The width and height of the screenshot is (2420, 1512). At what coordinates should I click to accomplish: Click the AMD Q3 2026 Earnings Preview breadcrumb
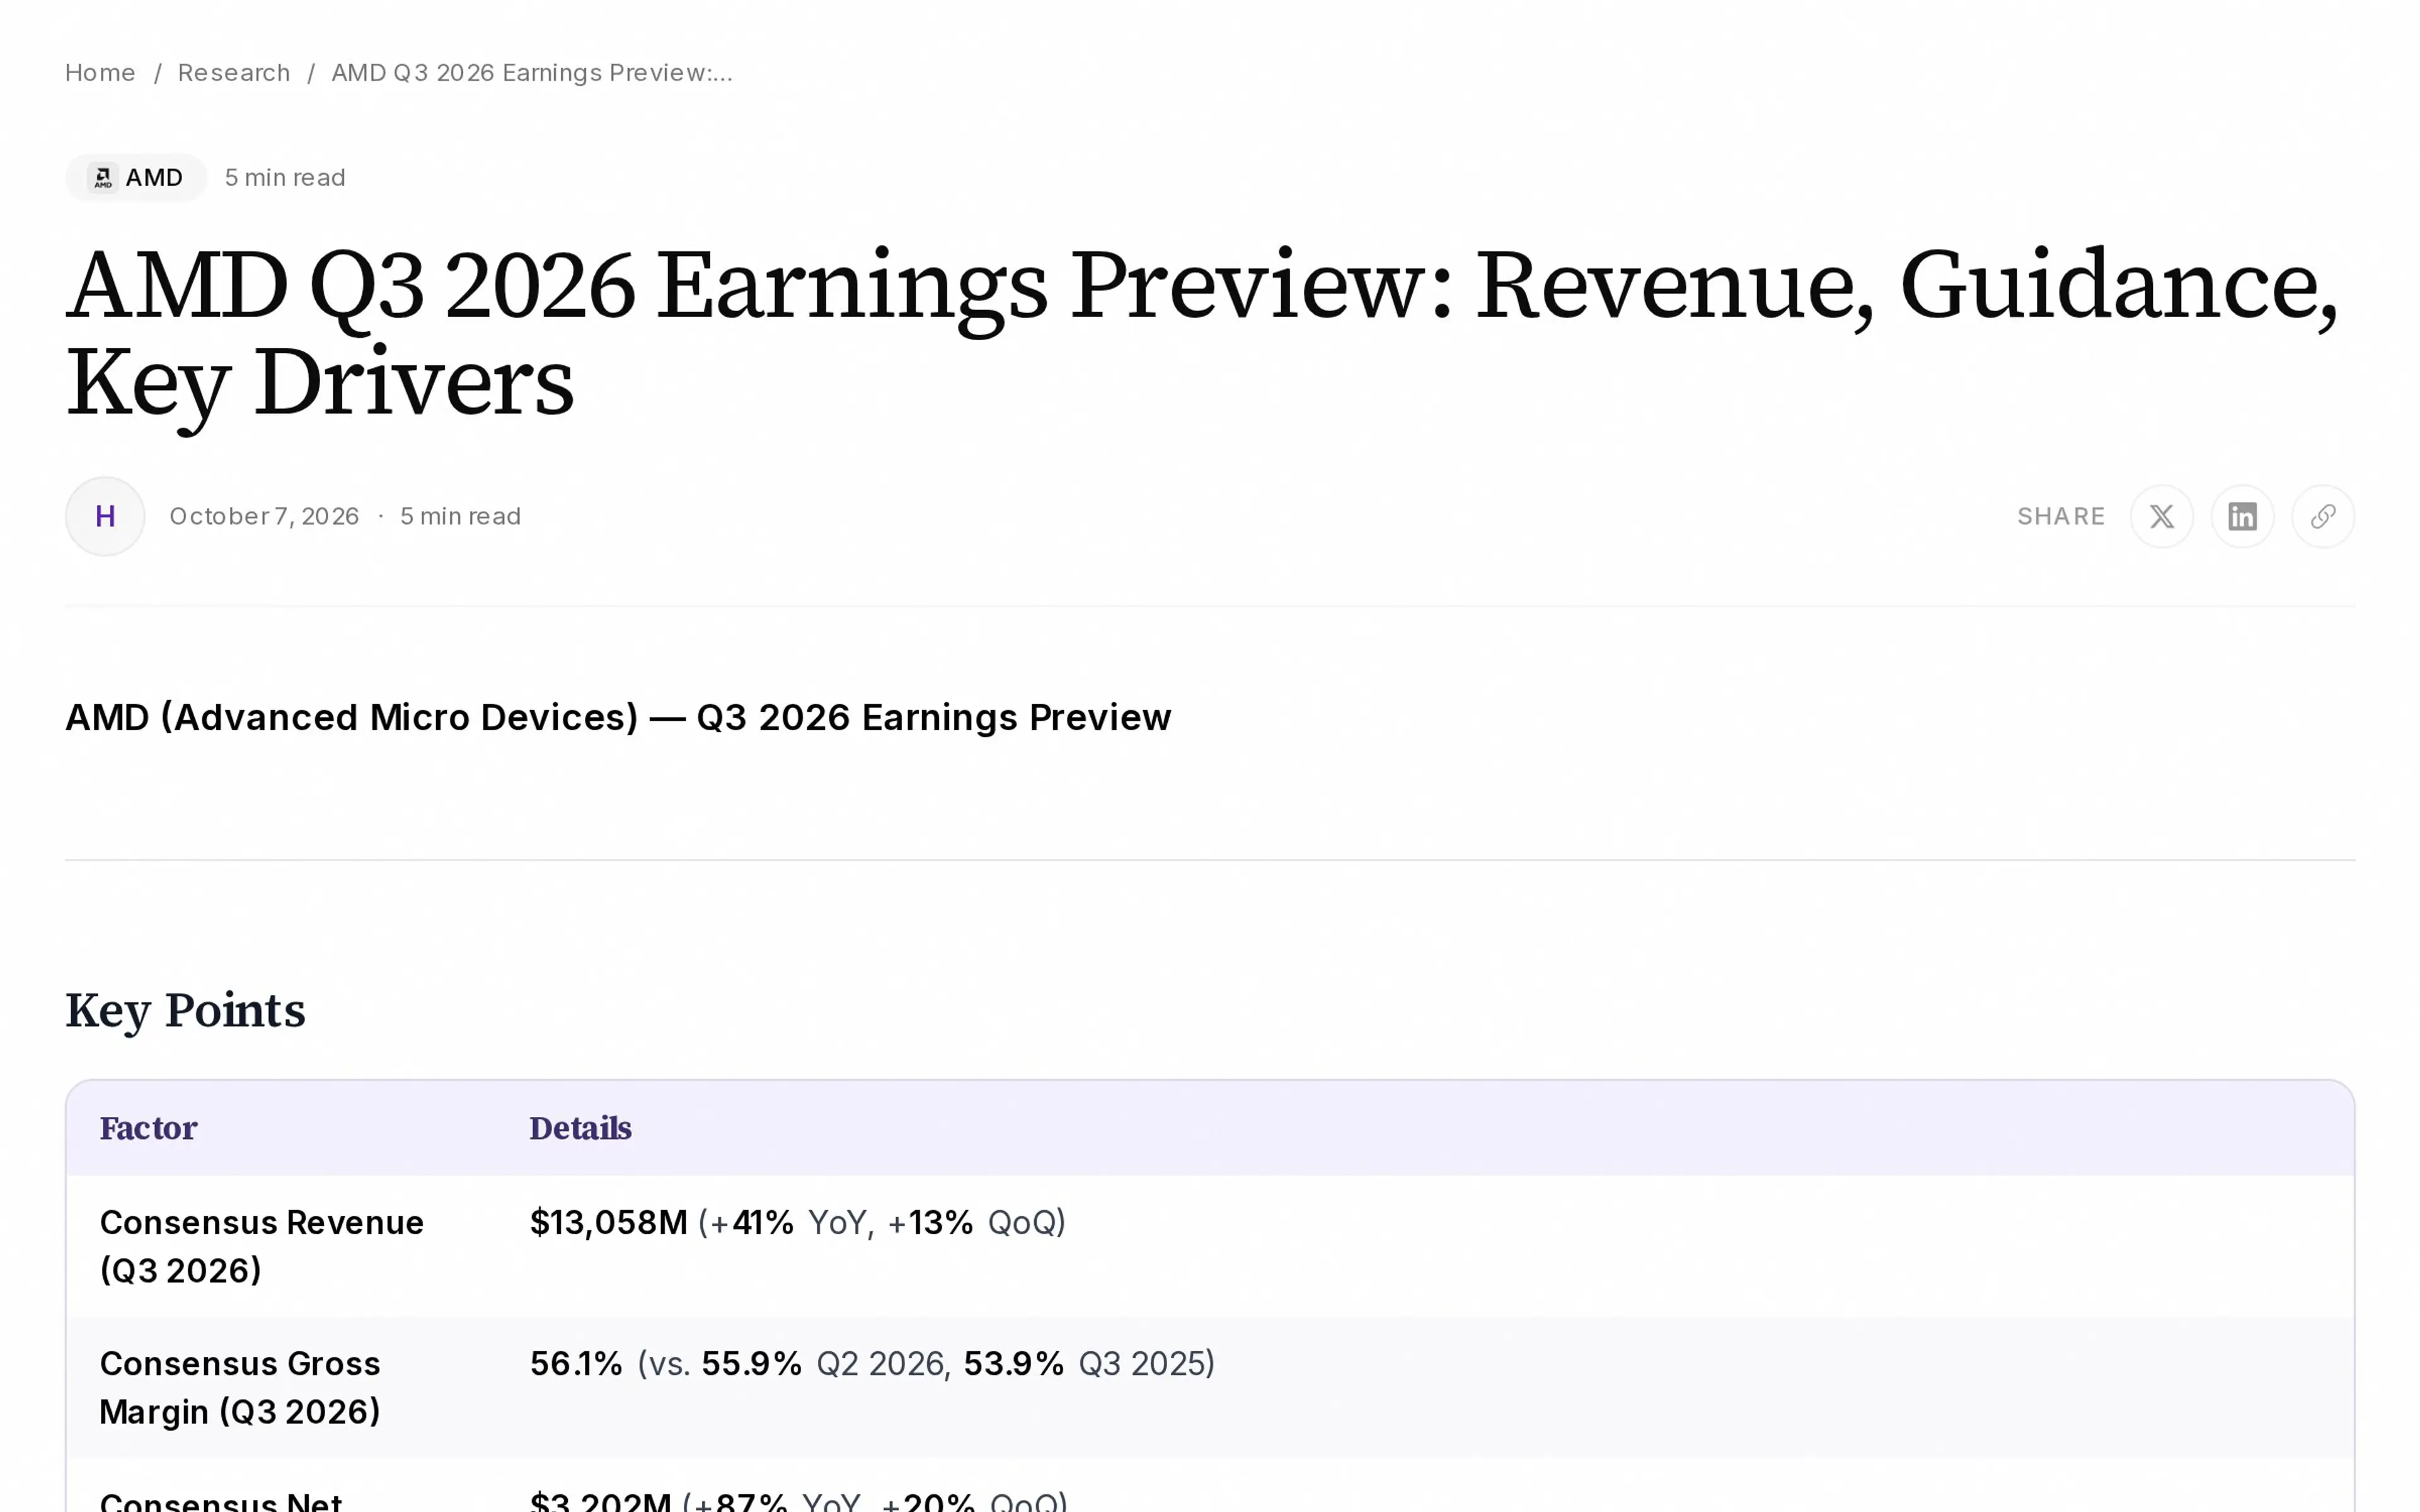pos(532,73)
